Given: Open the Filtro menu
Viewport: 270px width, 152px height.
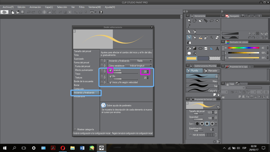Looking at the screenshot, I should coord(82,7).
